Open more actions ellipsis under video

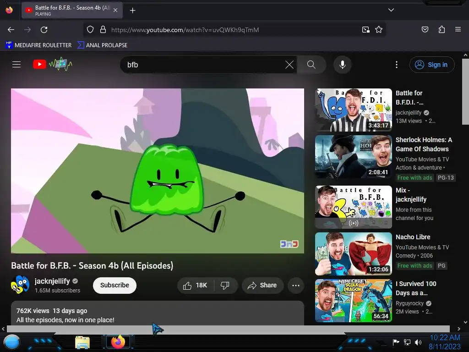coord(296,285)
